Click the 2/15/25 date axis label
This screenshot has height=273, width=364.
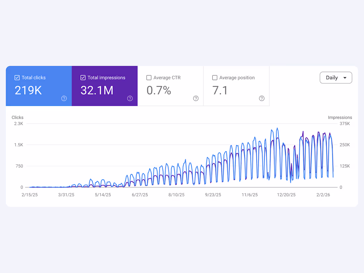pos(29,195)
